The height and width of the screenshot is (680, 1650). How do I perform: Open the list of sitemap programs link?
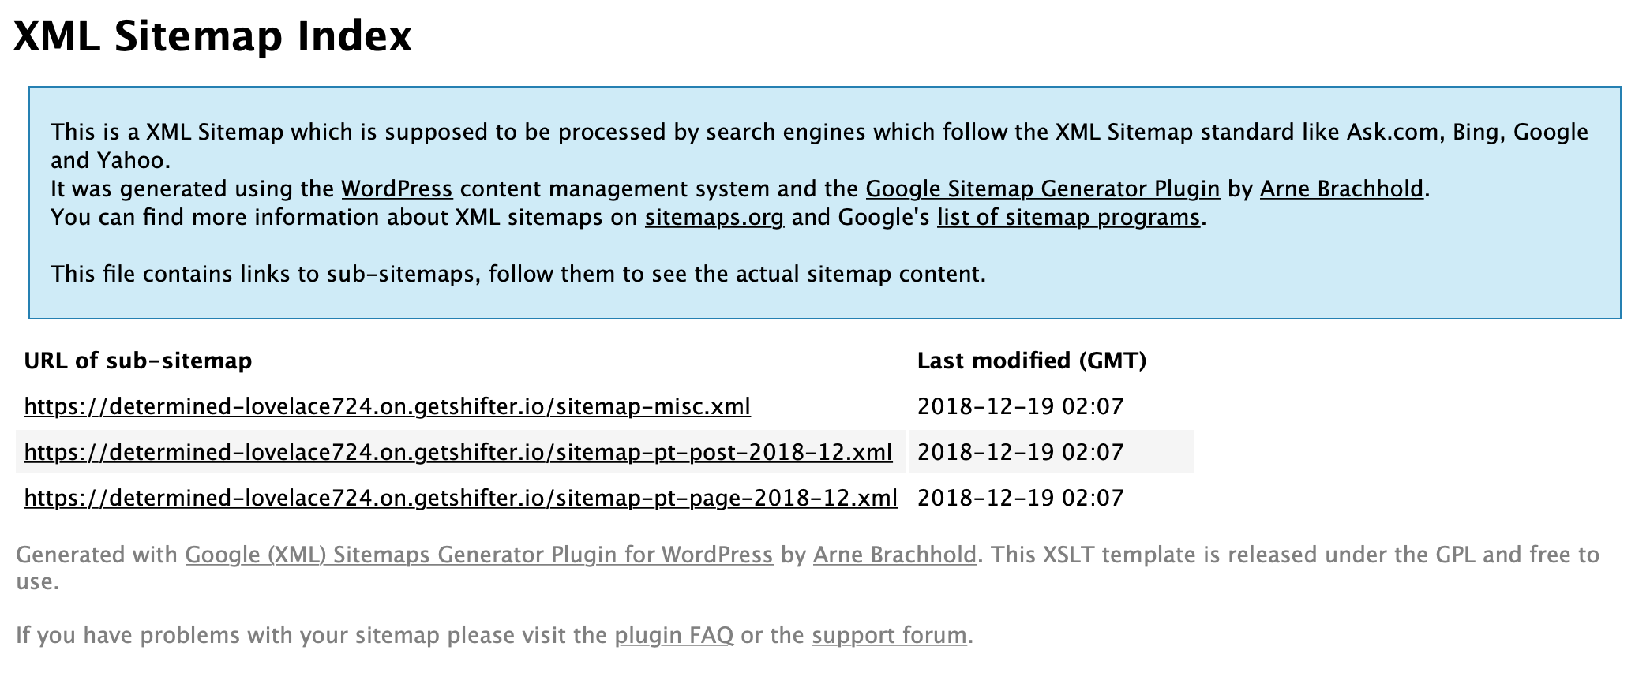[x=1068, y=218]
